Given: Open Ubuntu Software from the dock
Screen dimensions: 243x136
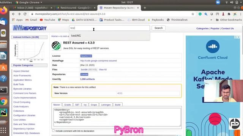Looking at the screenshot, I should [3, 67].
